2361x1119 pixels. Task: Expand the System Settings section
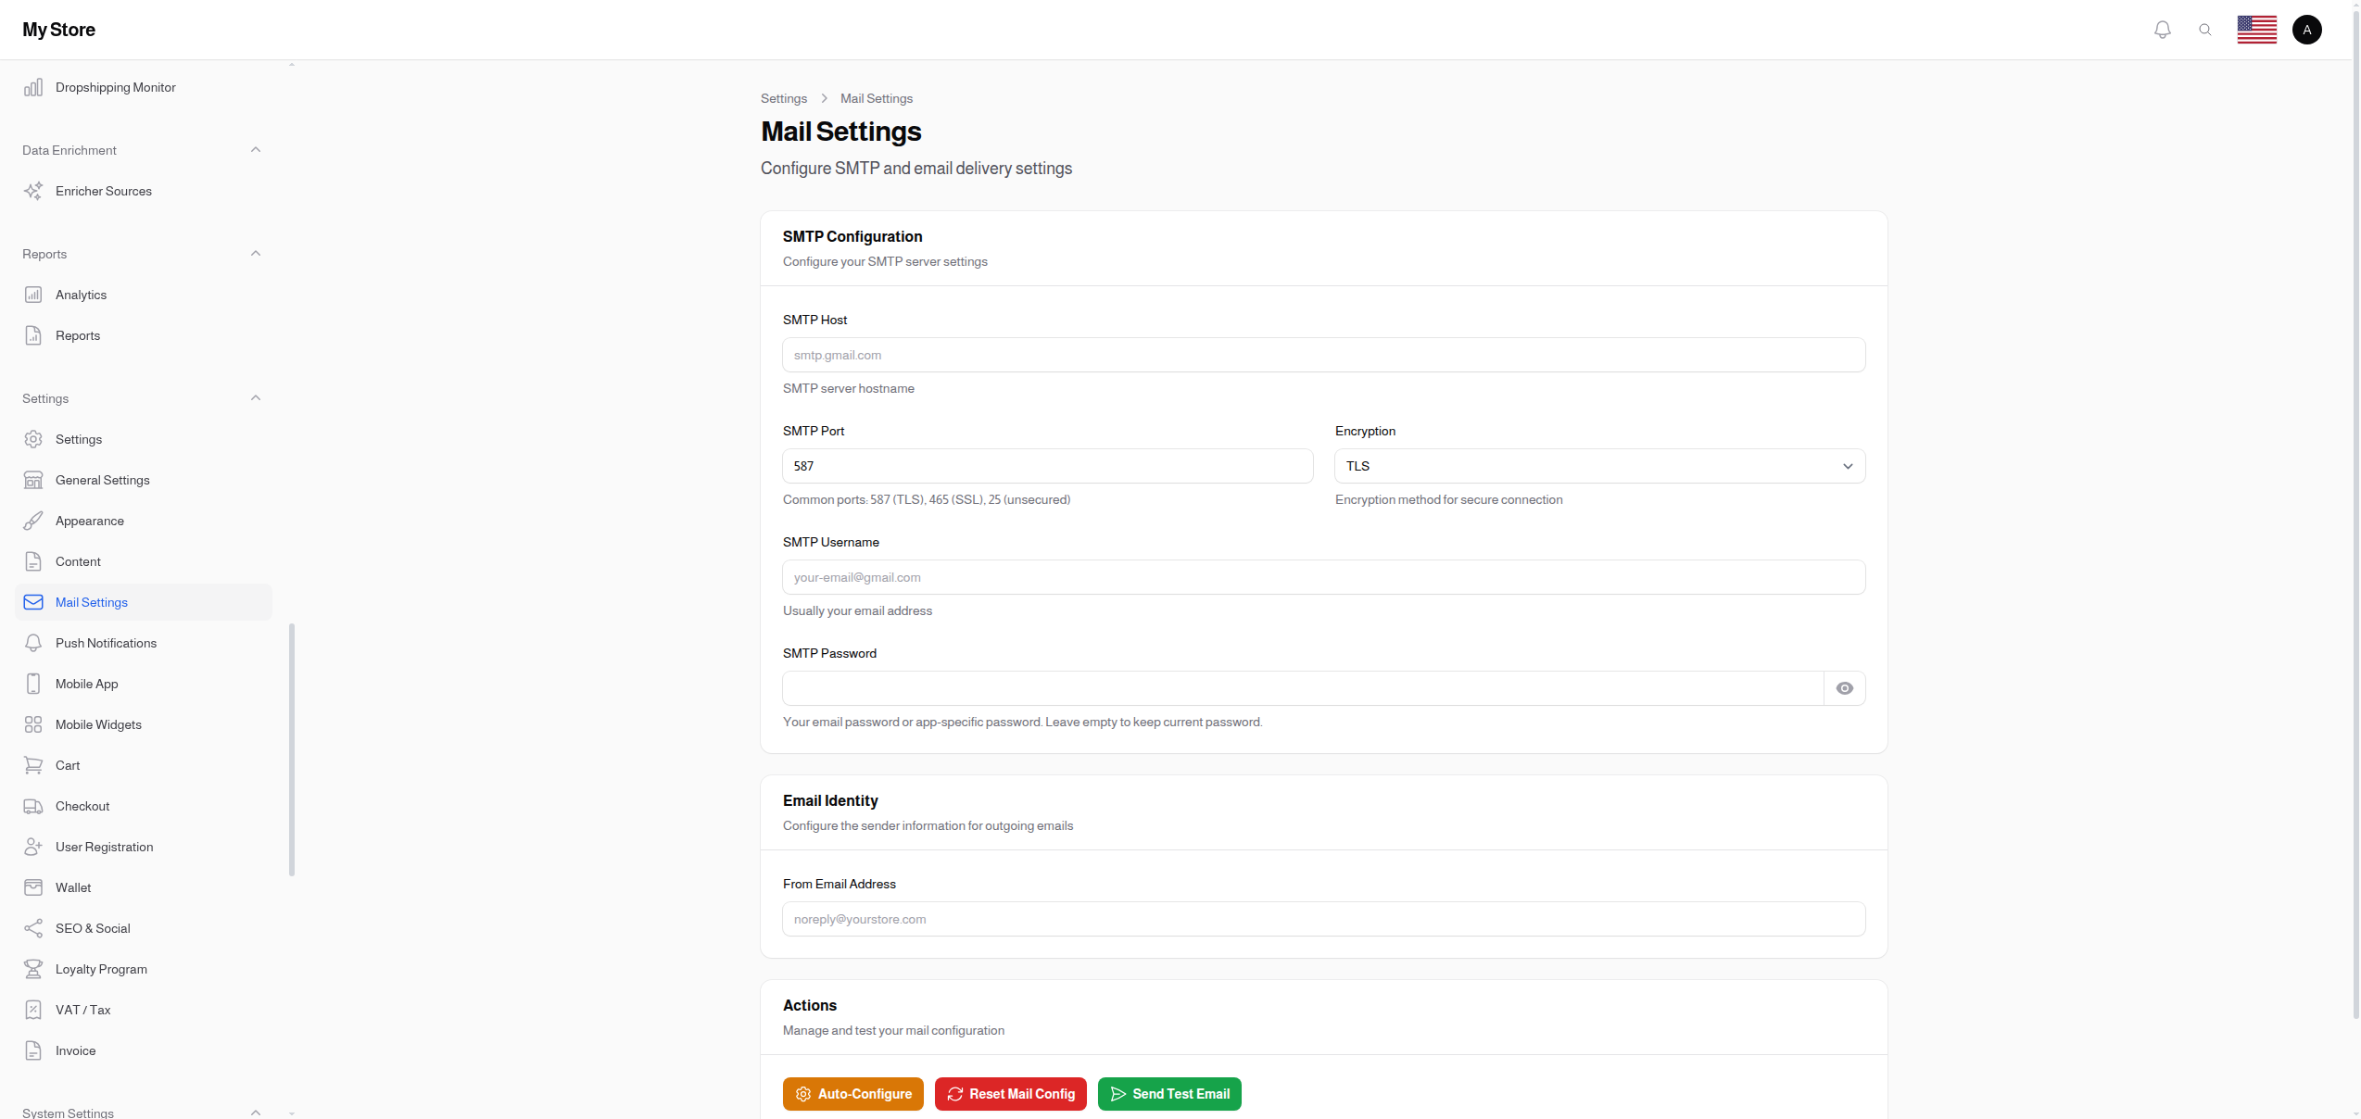pyautogui.click(x=256, y=1113)
